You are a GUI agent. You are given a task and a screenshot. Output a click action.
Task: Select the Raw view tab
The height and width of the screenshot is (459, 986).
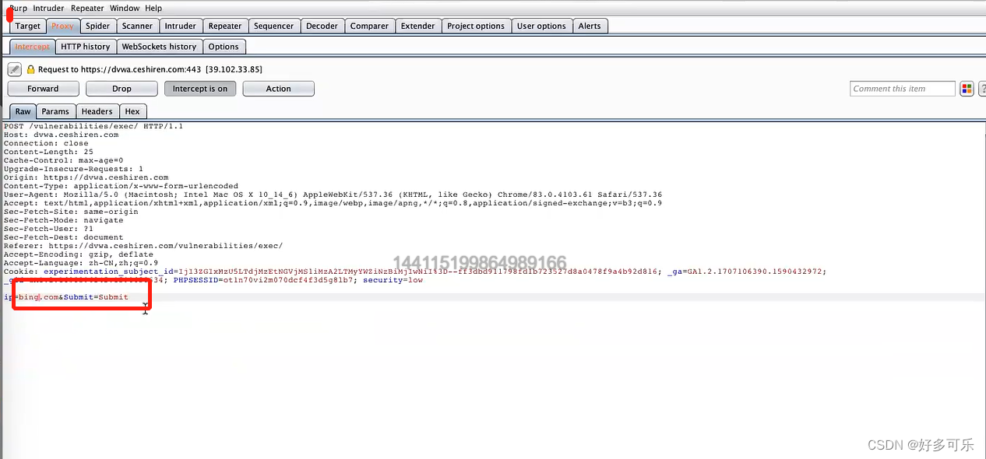click(23, 111)
